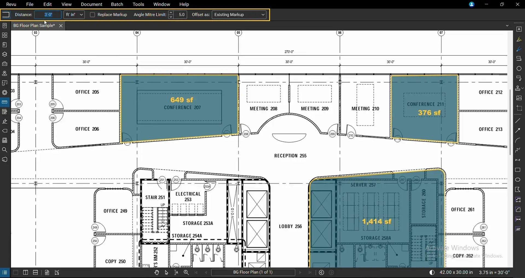Select the Rectangle shape tool
This screenshot has height=278, width=525.
point(518,170)
